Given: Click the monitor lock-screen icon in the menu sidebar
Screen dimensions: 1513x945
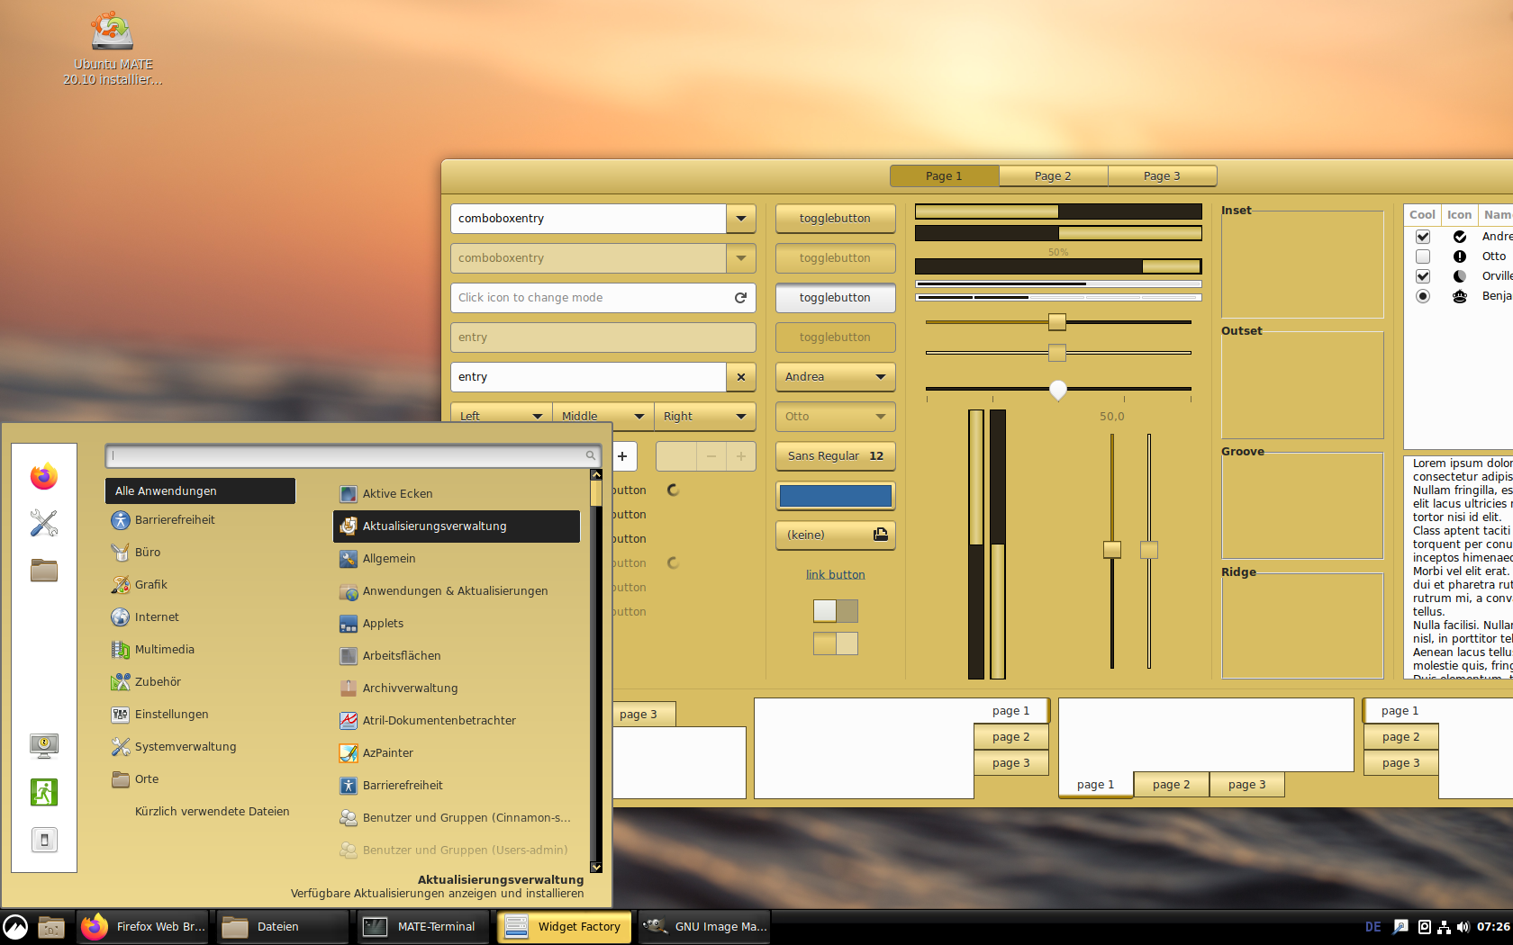Looking at the screenshot, I should (x=44, y=745).
